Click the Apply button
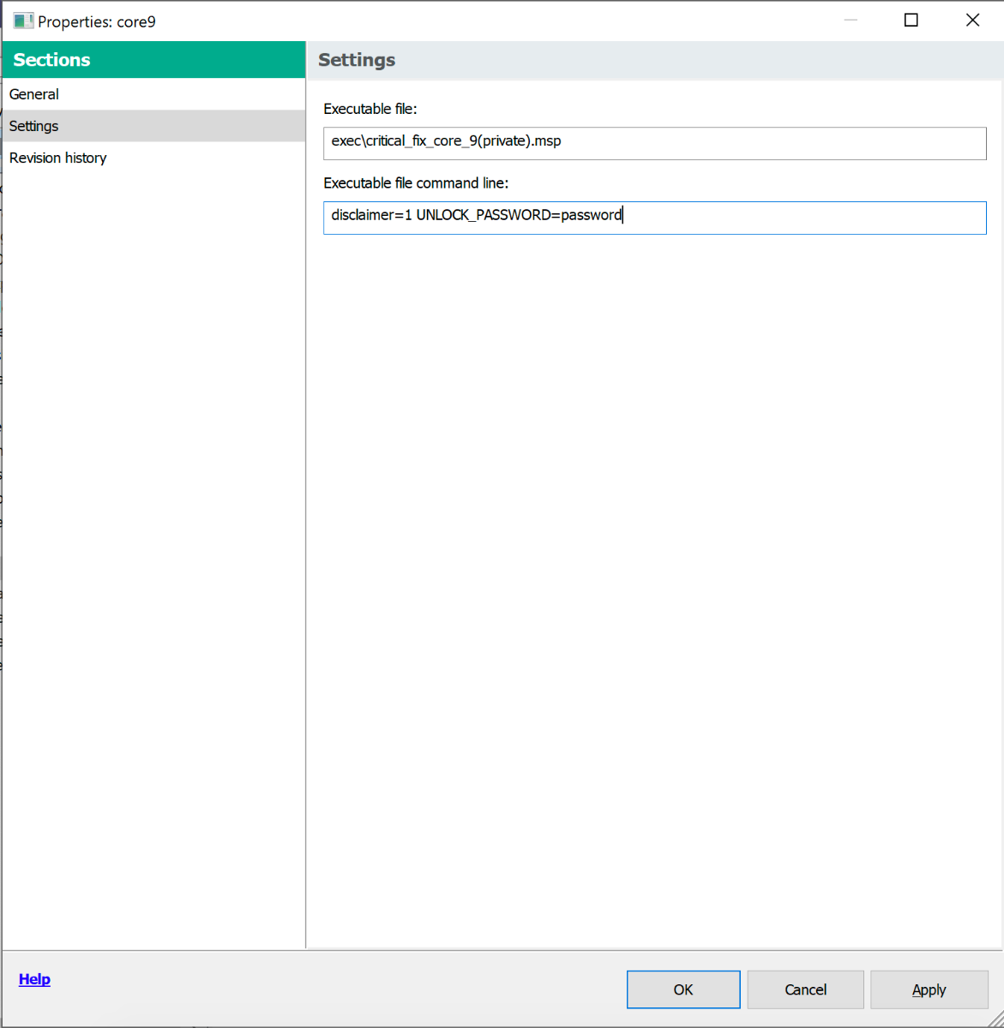 (x=929, y=989)
